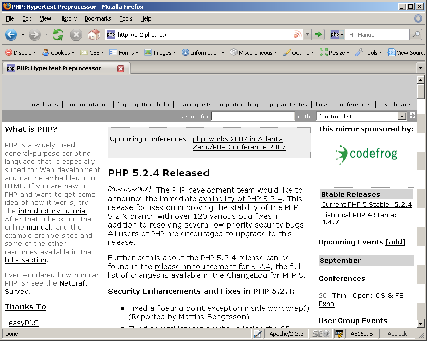Click the site 'search for' text field
427x341 pixels.
coord(253,116)
